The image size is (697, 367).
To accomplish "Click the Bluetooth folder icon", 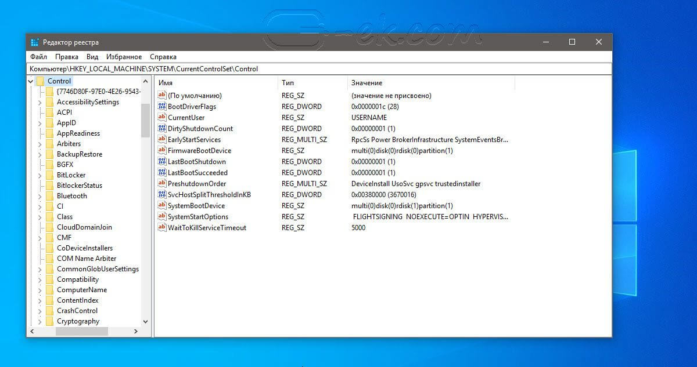I will (x=49, y=196).
